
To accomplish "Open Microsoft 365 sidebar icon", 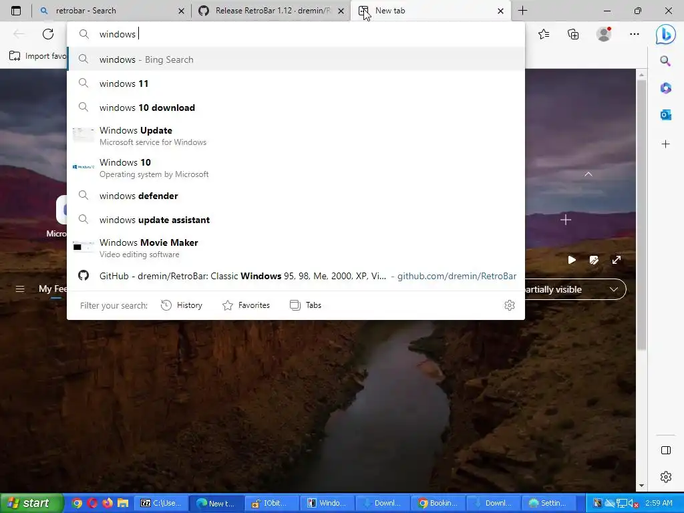I will pos(665,88).
